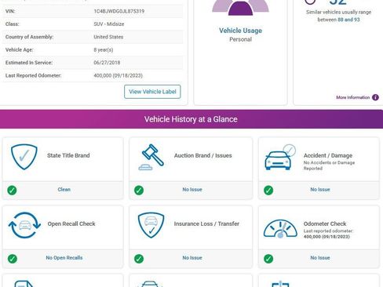The height and width of the screenshot is (287, 383).
Task: Click green checkmark in Auction Brand card
Action: click(139, 190)
